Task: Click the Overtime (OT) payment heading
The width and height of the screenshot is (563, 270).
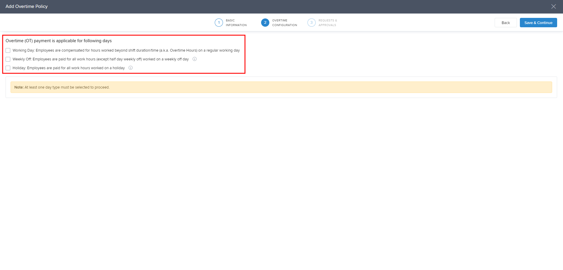Action: click(59, 41)
